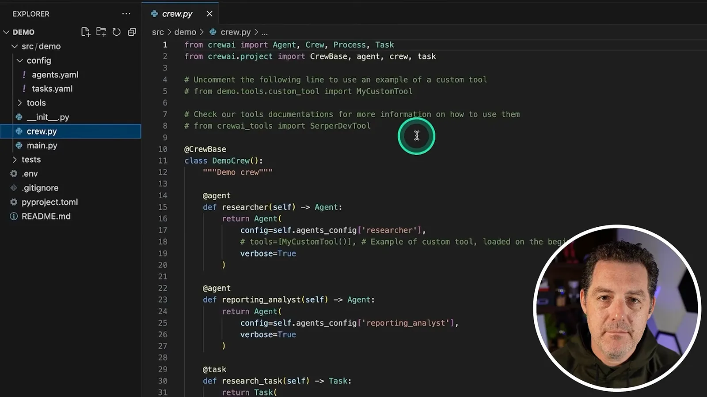The width and height of the screenshot is (707, 397).
Task: Expand the tests folder
Action: coord(15,159)
